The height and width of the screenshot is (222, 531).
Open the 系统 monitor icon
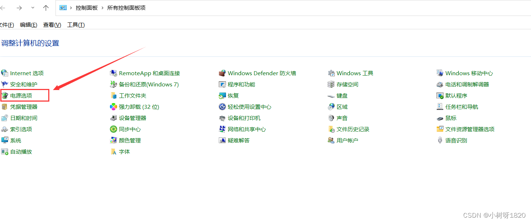tap(5, 140)
